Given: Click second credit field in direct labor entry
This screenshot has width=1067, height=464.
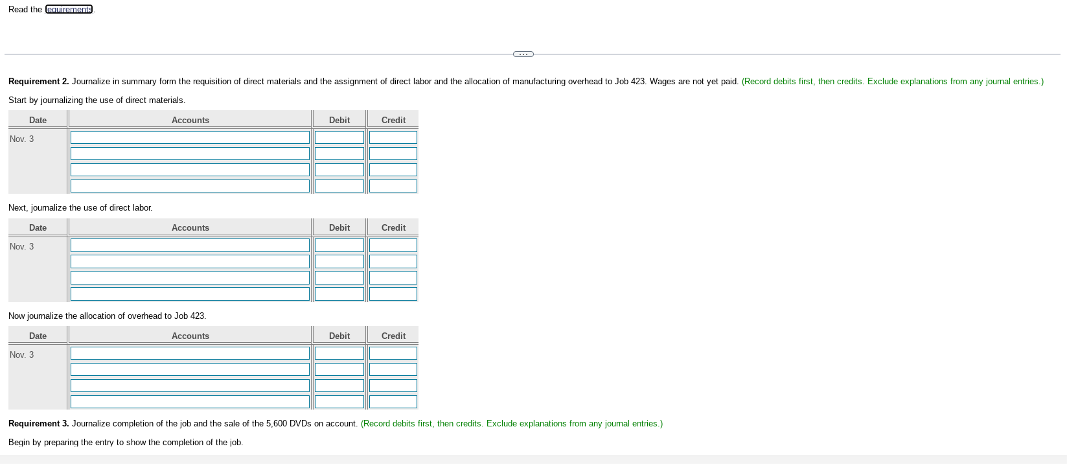Looking at the screenshot, I should (x=393, y=261).
